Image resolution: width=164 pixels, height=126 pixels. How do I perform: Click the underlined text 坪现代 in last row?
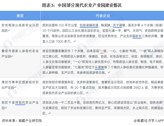(x=20, y=103)
